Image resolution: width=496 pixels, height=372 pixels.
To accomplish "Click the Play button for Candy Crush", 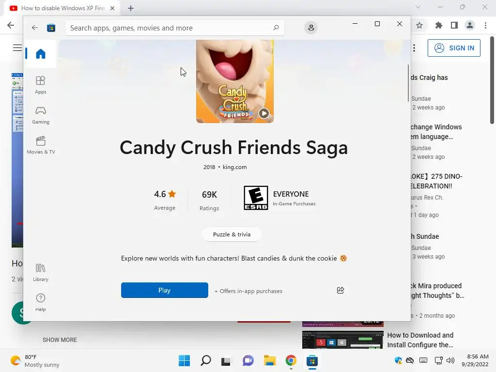I will pyautogui.click(x=165, y=290).
